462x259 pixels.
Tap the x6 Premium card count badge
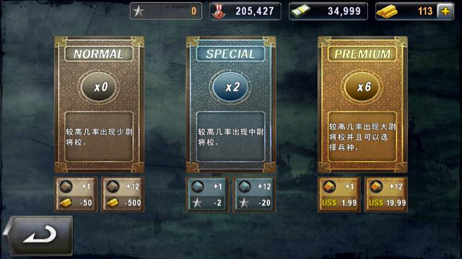(363, 87)
